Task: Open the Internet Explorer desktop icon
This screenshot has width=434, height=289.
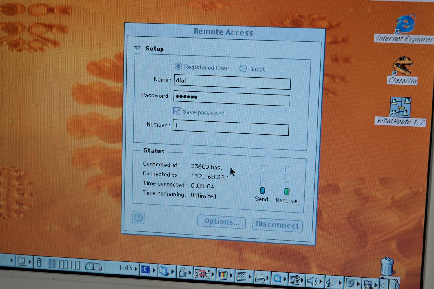Action: [405, 24]
